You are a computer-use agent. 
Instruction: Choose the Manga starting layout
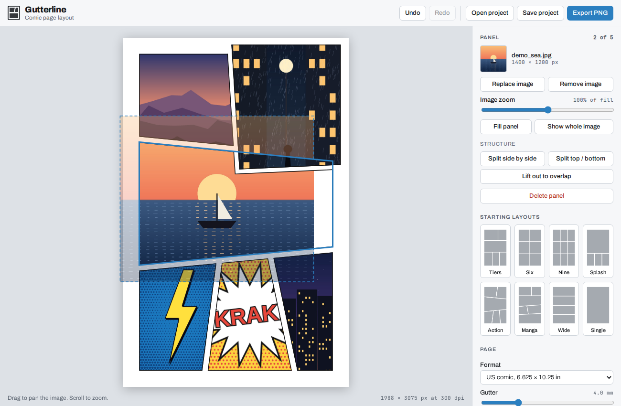pyautogui.click(x=530, y=309)
